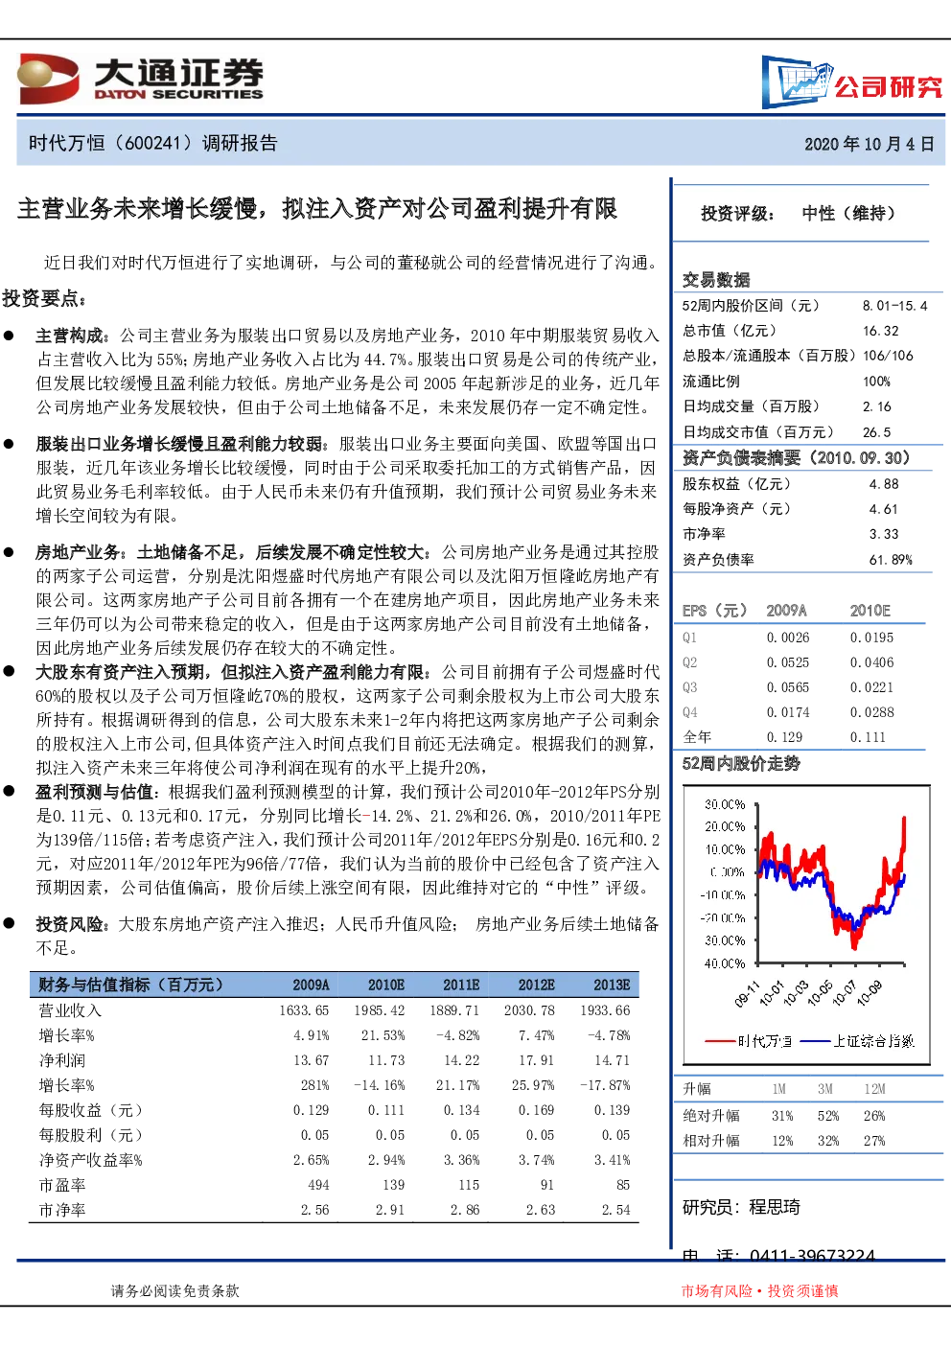Select Q3 EPS value 0.0565
951x1345 pixels.
(x=788, y=687)
